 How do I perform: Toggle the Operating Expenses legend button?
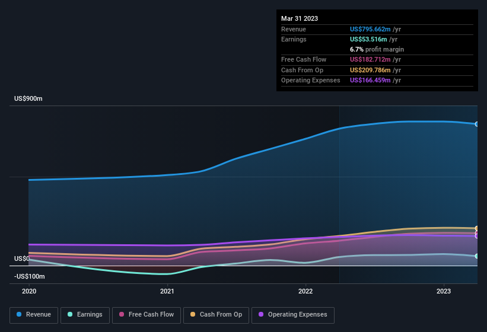coord(292,315)
